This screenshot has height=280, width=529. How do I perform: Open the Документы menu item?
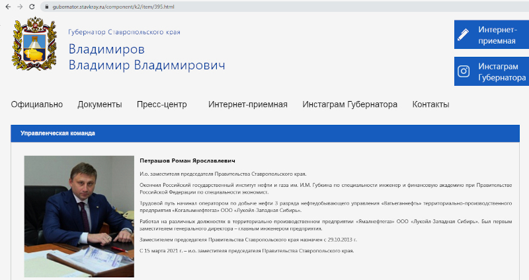point(100,104)
